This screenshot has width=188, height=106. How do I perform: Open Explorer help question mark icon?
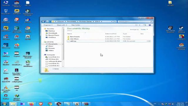[150, 25]
